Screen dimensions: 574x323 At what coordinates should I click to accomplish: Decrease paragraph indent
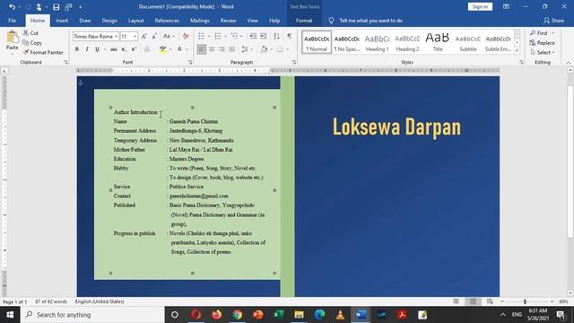click(x=253, y=36)
